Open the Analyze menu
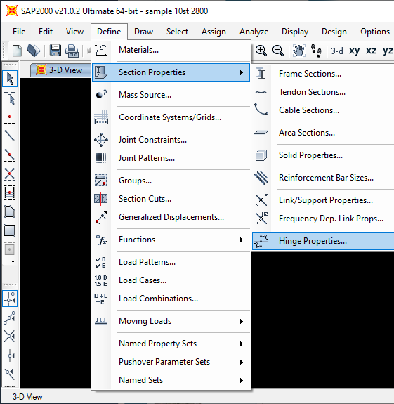 (x=254, y=32)
